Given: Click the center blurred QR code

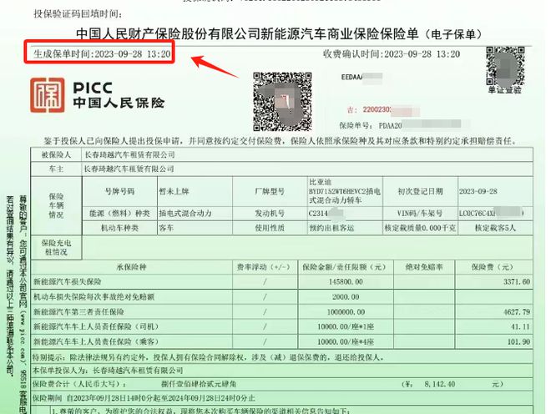Looking at the screenshot, I should (282, 102).
